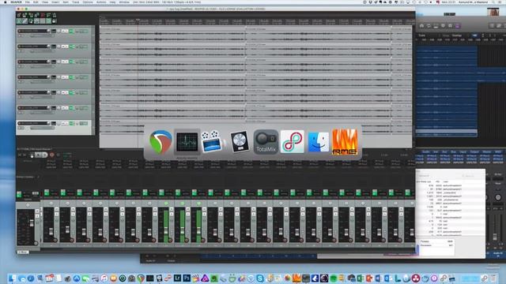Open the Track menu
Image resolution: width=506 pixels, height=284 pixels.
76,2
